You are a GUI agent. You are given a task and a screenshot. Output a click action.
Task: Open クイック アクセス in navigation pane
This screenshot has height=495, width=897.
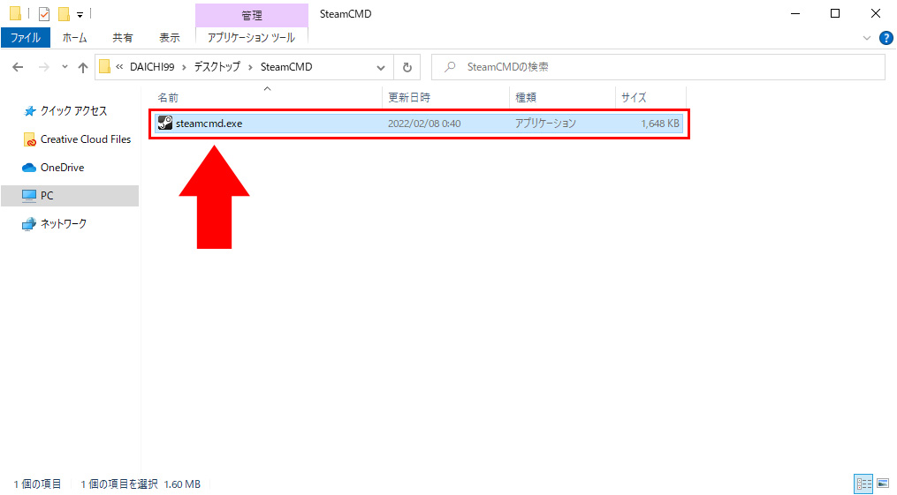click(x=73, y=111)
